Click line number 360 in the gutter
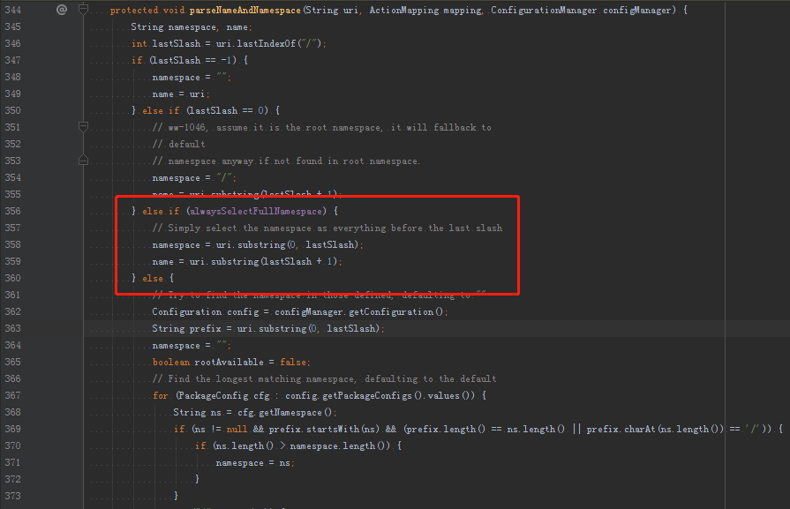Image resolution: width=790 pixels, height=509 pixels. [x=12, y=278]
